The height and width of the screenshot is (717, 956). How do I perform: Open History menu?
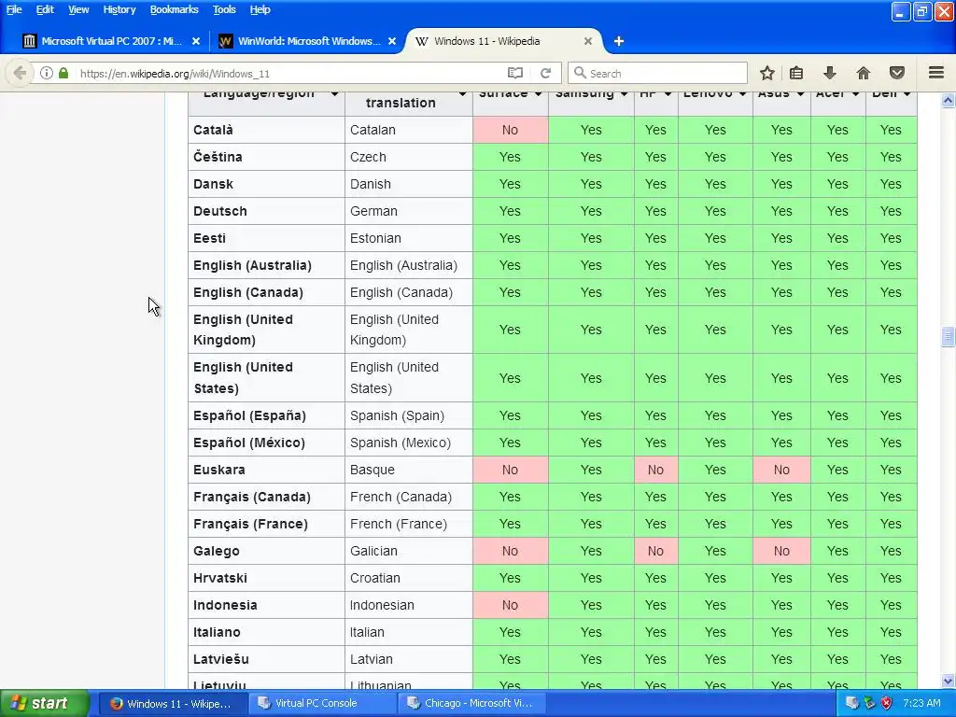[x=119, y=9]
